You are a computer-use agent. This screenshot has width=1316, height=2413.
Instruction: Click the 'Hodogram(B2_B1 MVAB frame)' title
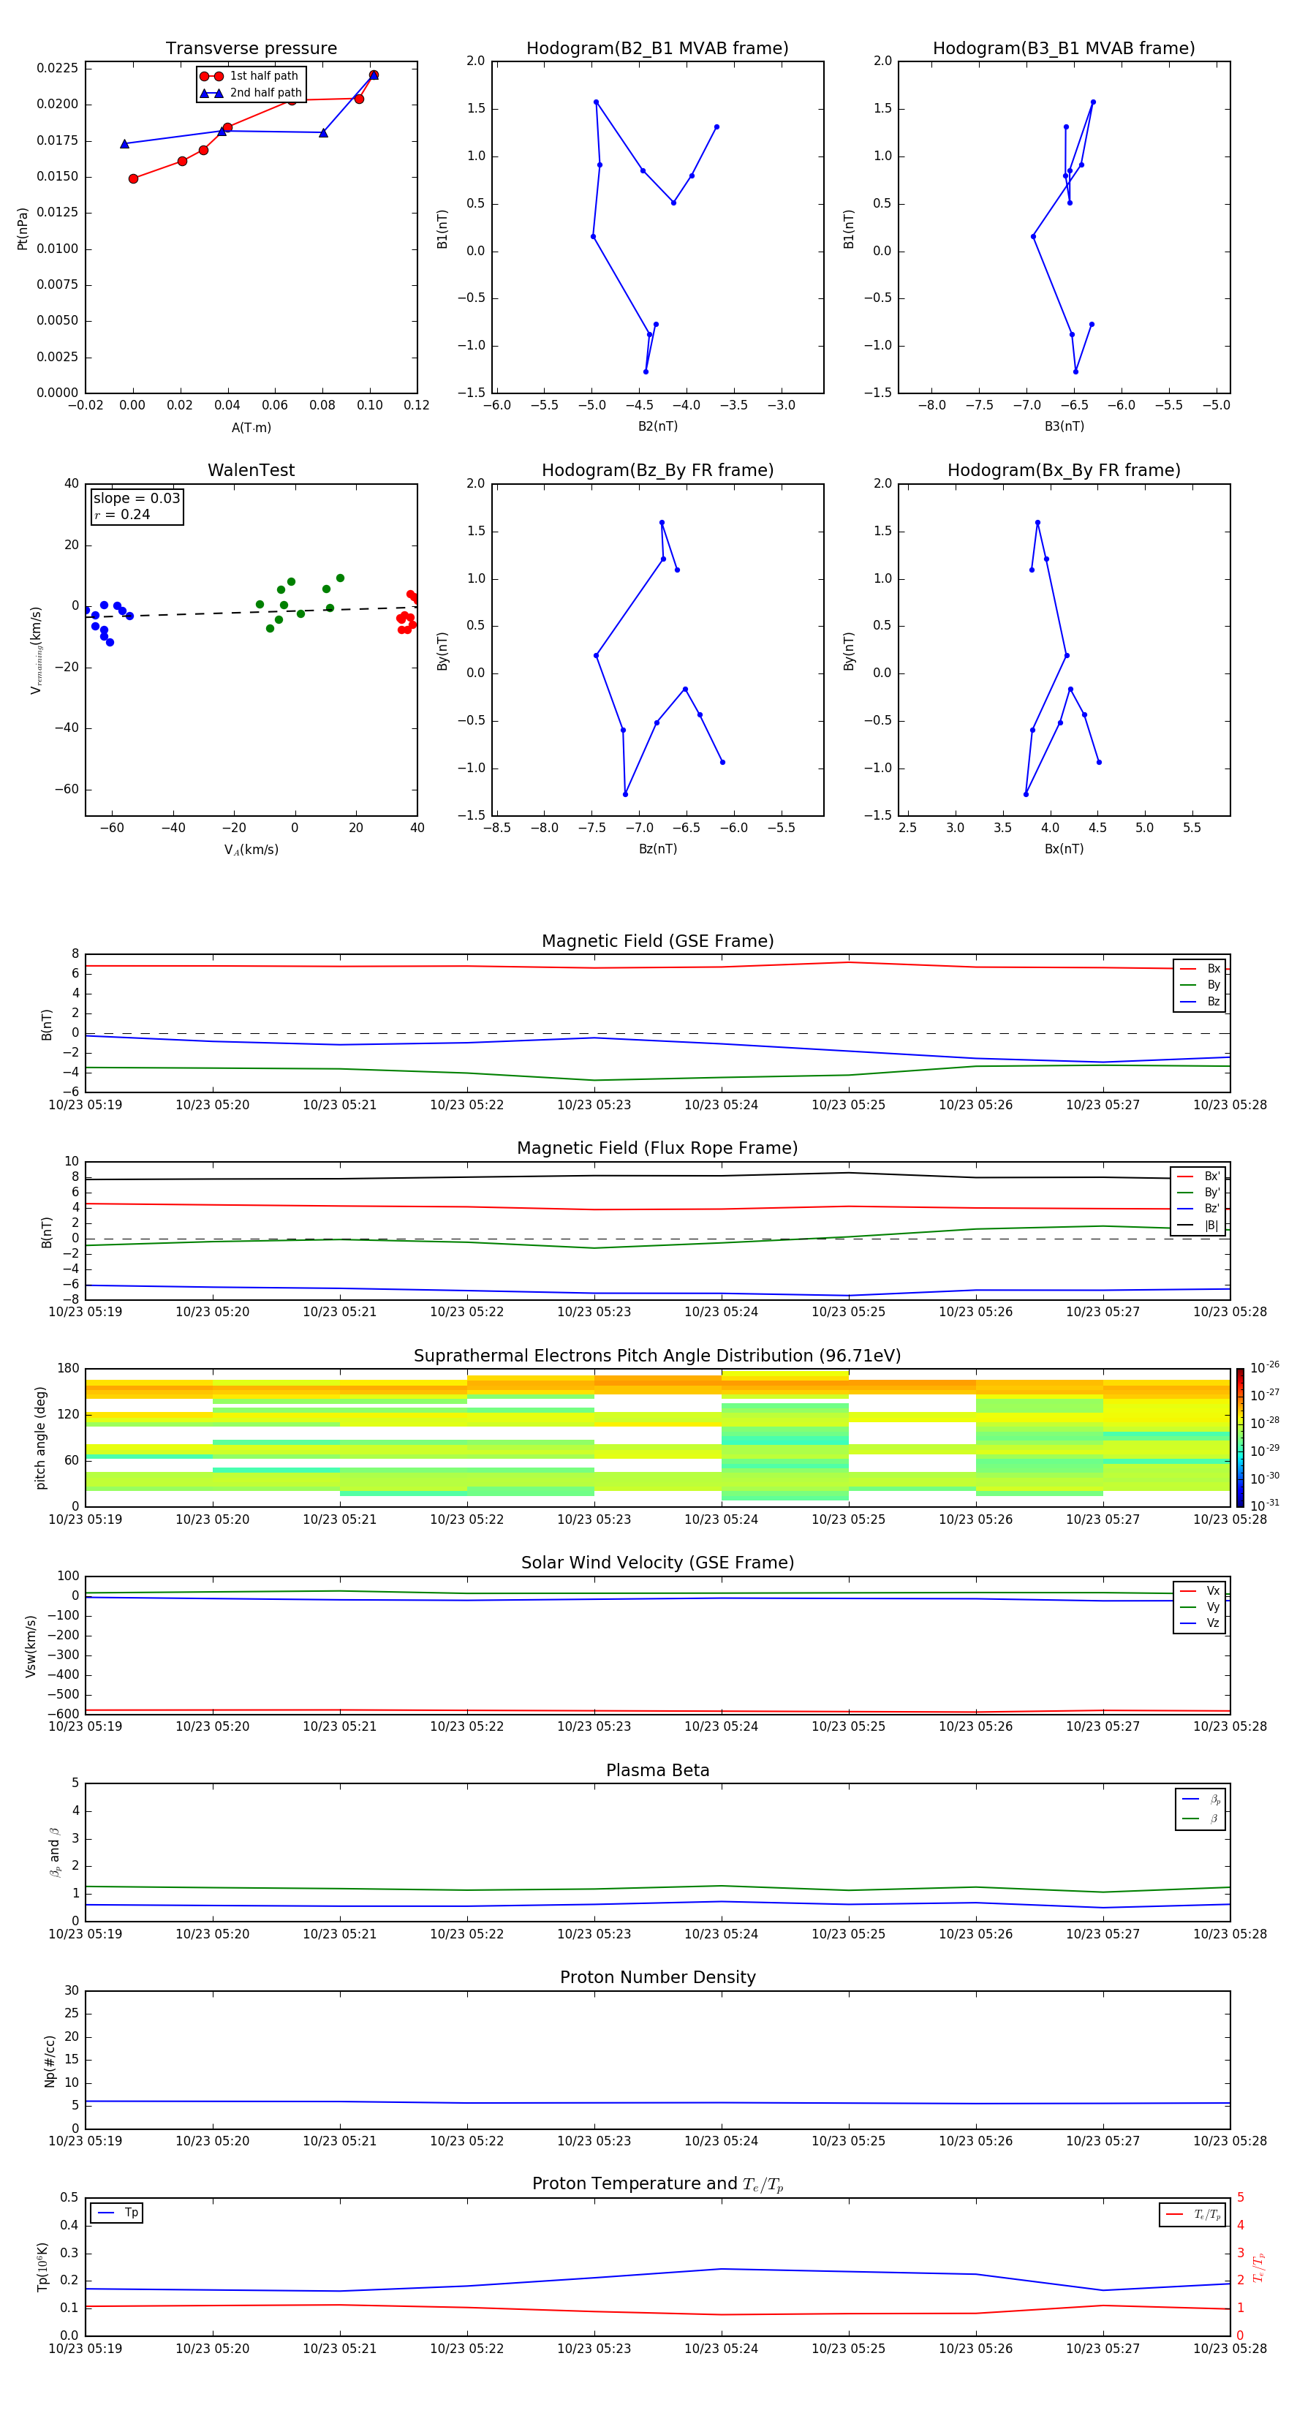coord(657,49)
